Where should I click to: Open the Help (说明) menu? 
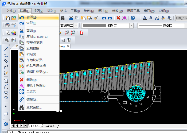(x=163, y=11)
